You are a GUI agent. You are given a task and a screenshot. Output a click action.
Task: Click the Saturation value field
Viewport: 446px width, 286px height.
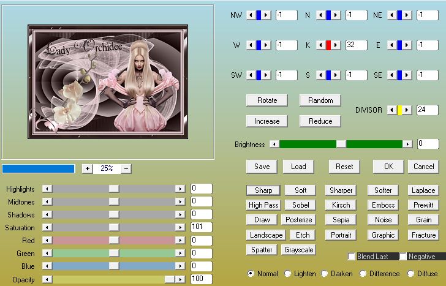(x=202, y=227)
